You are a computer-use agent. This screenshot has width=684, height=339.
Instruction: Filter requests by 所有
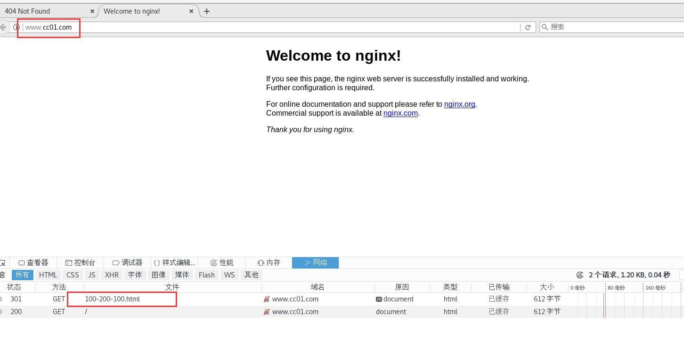22,275
